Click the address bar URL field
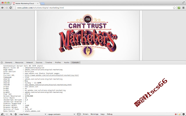Image resolution: width=186 pixels, height=116 pixels. pyautogui.click(x=94, y=8)
